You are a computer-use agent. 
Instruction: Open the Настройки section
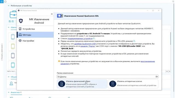click(x=35, y=41)
